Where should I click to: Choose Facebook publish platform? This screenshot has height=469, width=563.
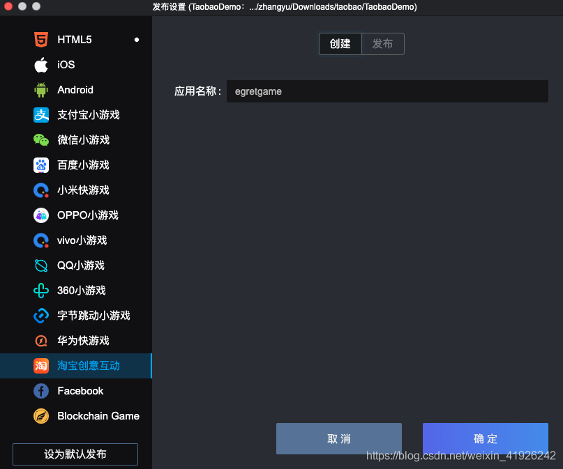click(76, 391)
